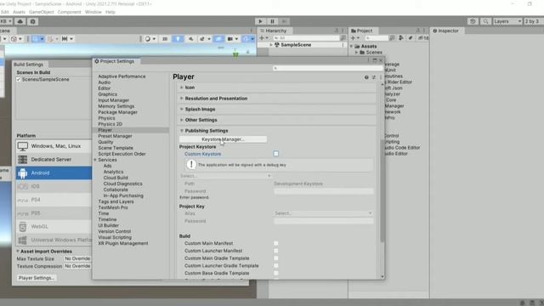Select the iOS platform
This screenshot has height=306, width=544.
tap(54, 186)
